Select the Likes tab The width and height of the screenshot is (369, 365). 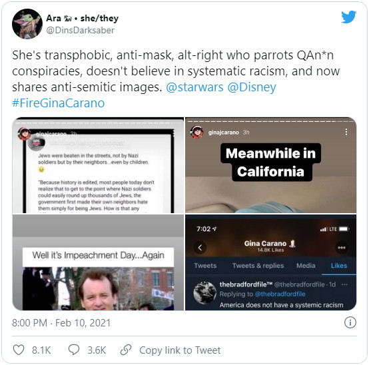tap(339, 266)
